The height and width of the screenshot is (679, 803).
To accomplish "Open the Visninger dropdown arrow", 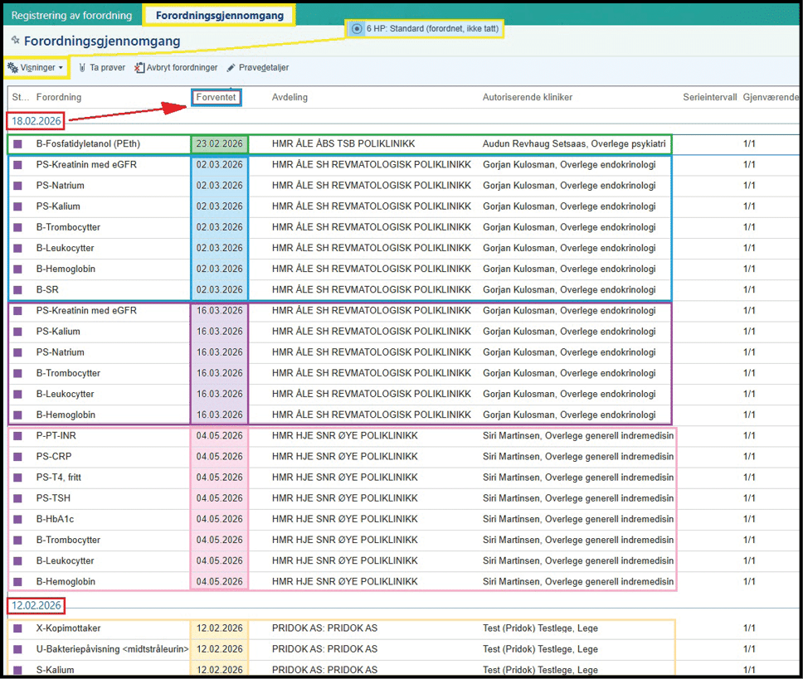I will (61, 68).
